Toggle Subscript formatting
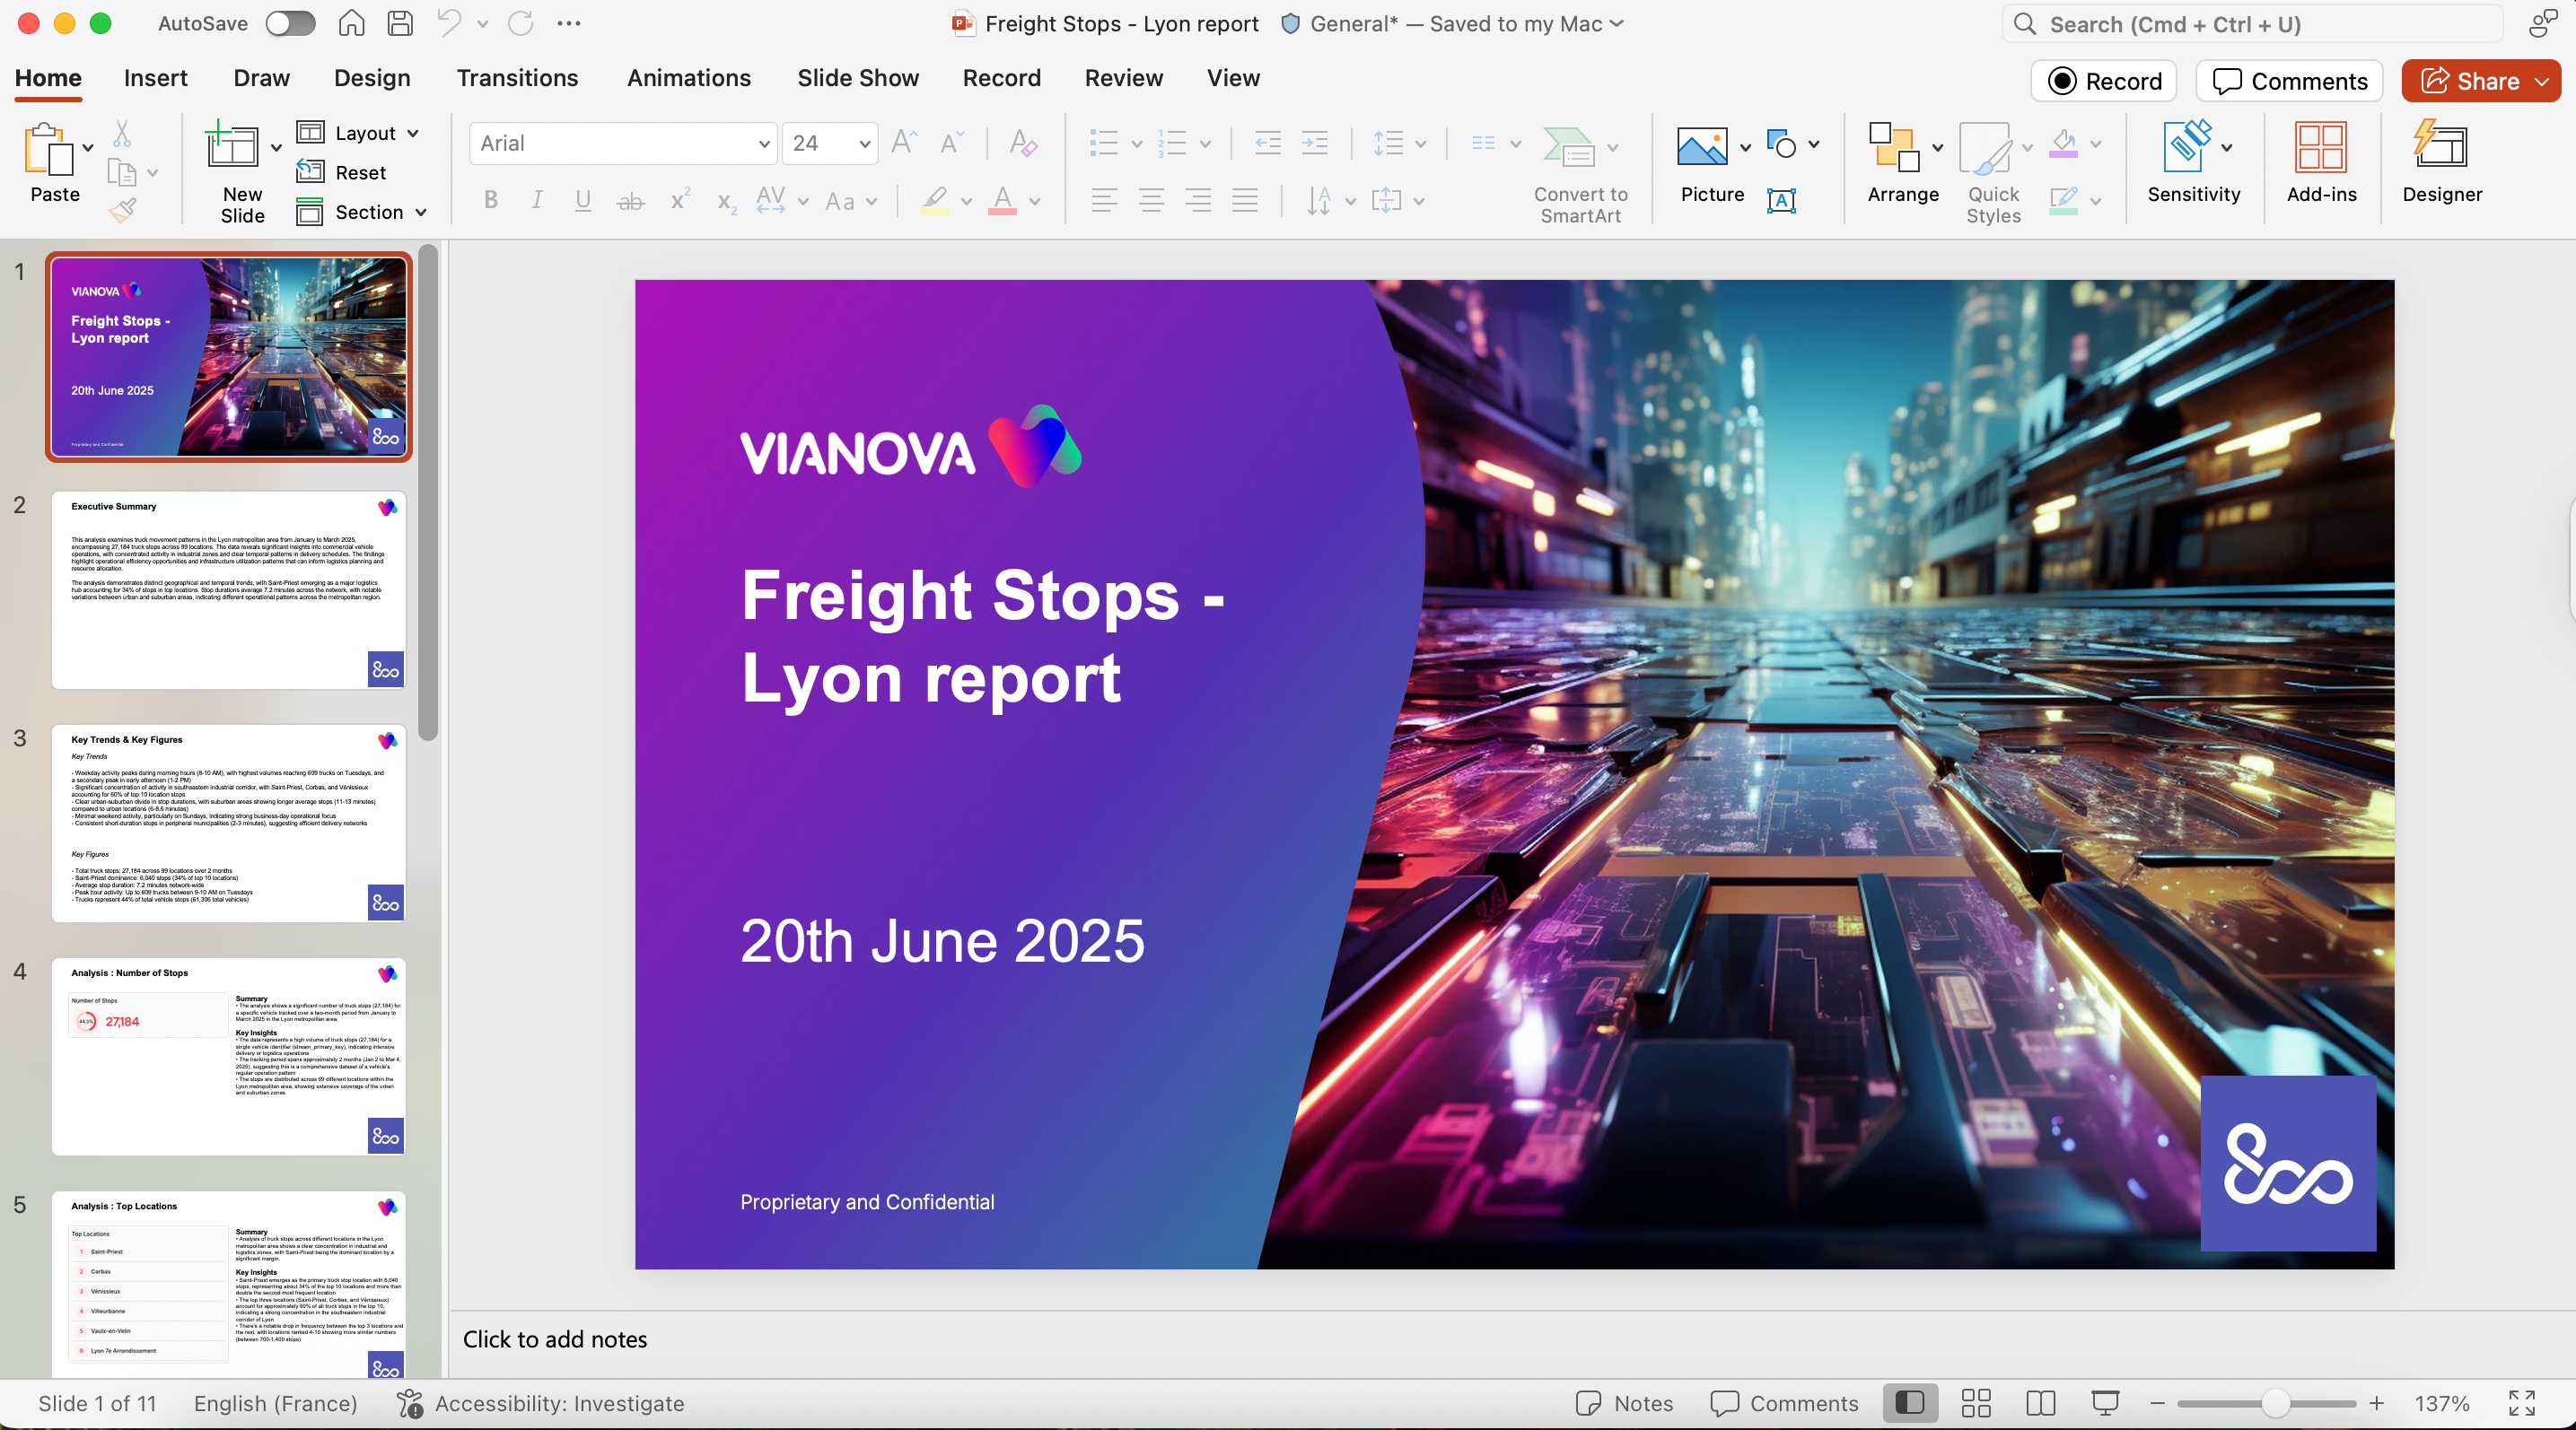Viewport: 2576px width, 1430px height. tap(726, 201)
